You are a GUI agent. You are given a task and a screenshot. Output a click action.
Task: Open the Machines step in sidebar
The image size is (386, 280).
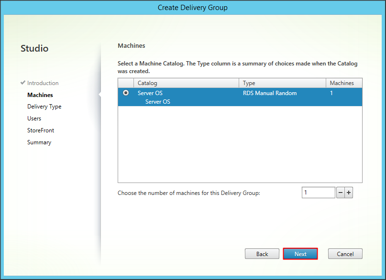[40, 95]
